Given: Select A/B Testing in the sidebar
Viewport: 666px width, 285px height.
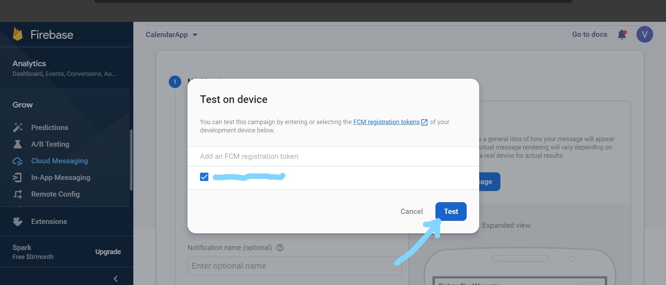Looking at the screenshot, I should 50,144.
